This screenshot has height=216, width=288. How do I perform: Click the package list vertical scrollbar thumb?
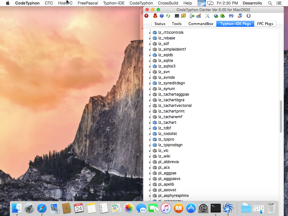[x=281, y=116]
